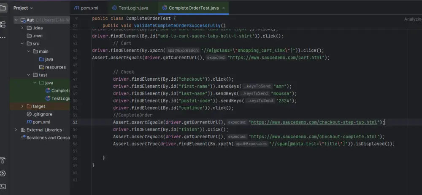Open the Project view dropdown
The height and width of the screenshot is (195, 422).
click(x=23, y=8)
